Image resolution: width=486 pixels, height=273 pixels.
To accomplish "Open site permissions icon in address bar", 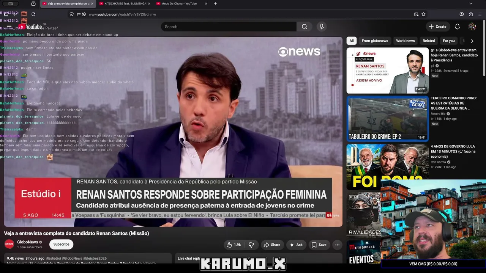I will tap(79, 14).
